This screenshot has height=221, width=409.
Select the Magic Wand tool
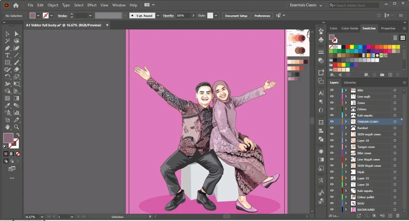[x=7, y=41]
